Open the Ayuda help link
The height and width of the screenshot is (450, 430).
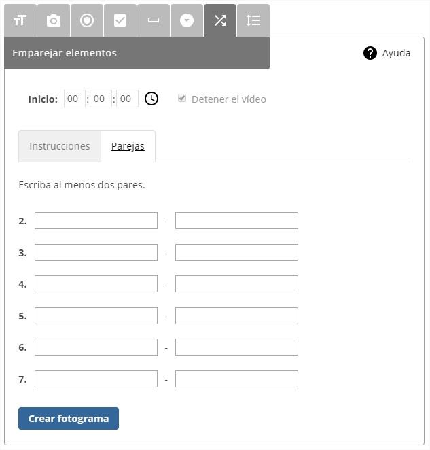pos(387,53)
